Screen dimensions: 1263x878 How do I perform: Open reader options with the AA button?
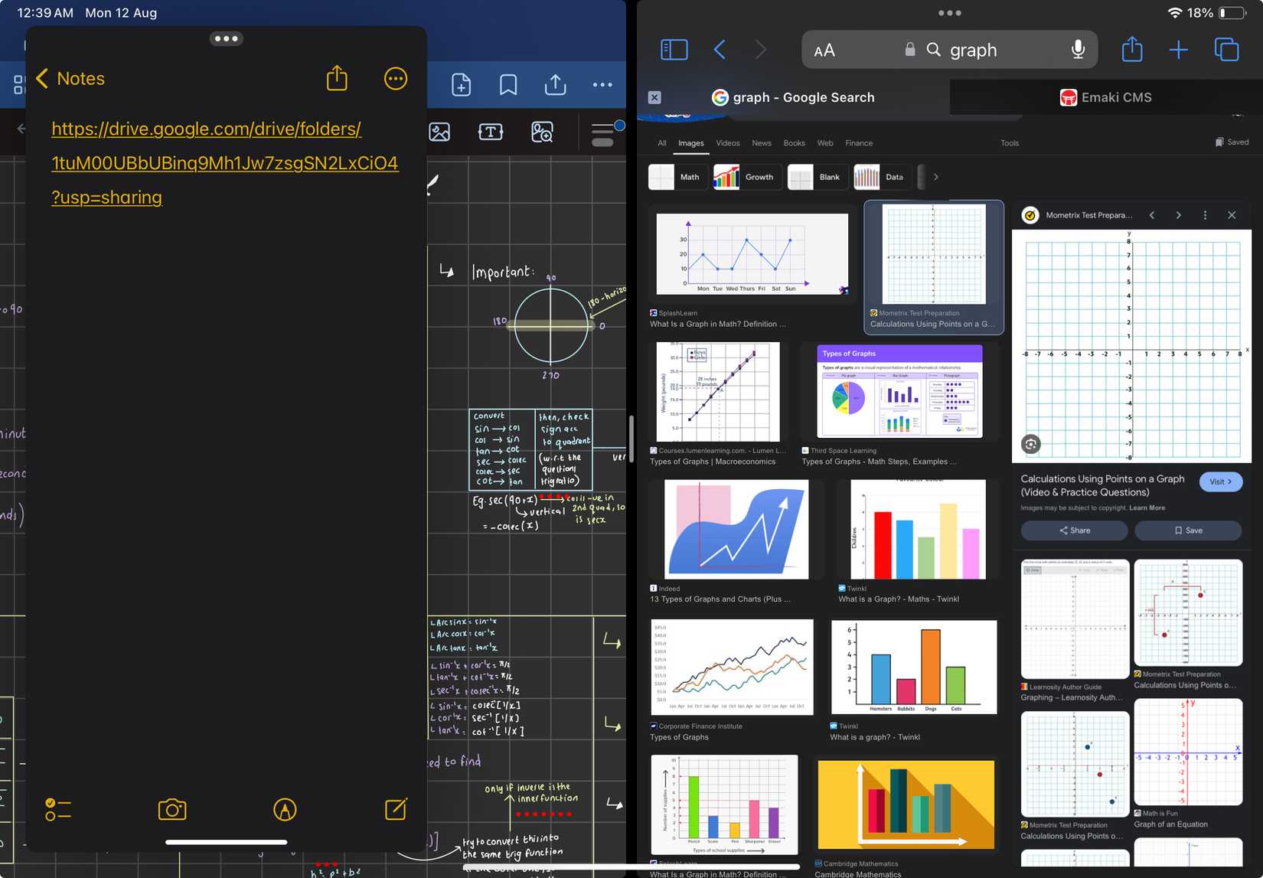(825, 50)
